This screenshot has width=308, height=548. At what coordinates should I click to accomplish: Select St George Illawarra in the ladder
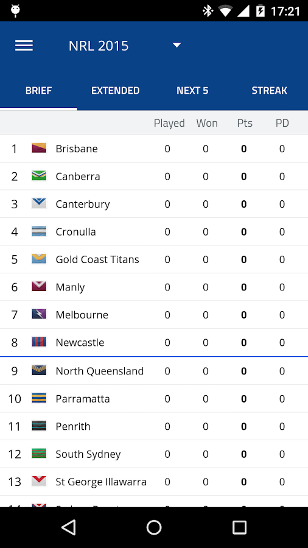[x=154, y=482]
